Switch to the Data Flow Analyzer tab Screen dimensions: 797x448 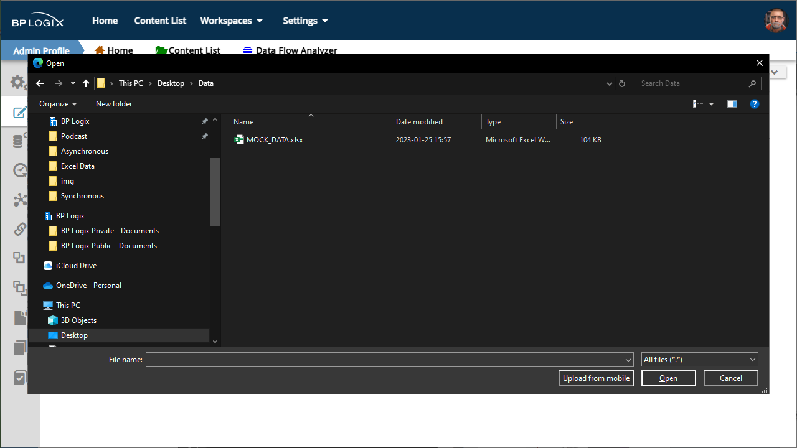tap(290, 50)
